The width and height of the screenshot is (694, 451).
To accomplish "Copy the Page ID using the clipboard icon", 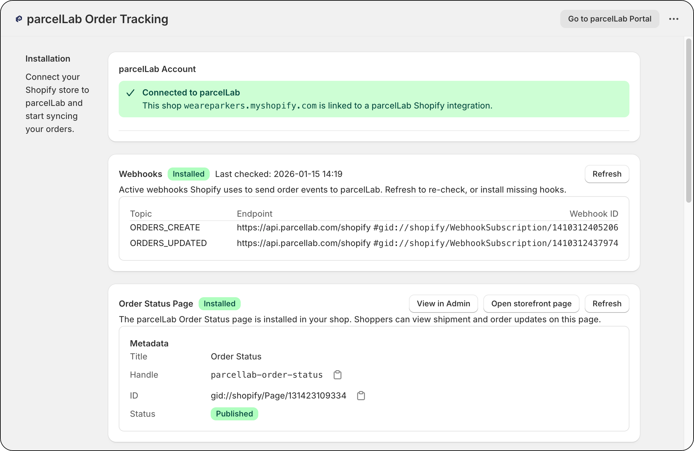I will pos(361,396).
